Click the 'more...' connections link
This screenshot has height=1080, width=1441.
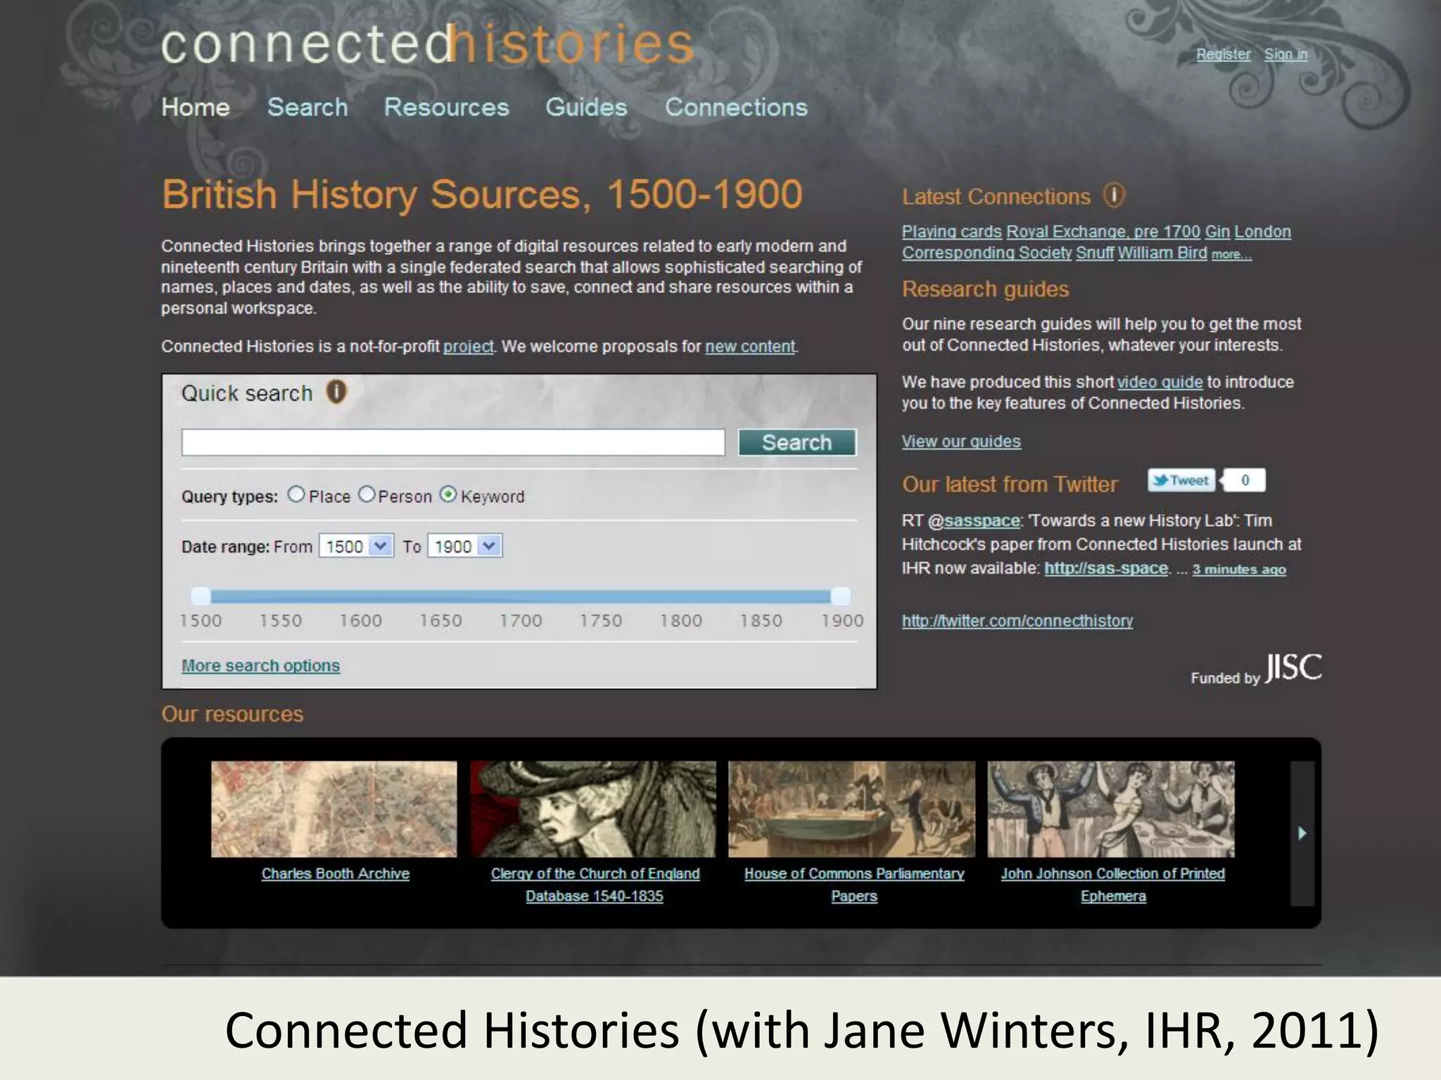1231,255
